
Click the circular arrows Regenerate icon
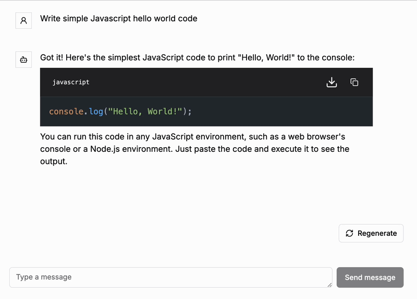click(x=349, y=233)
